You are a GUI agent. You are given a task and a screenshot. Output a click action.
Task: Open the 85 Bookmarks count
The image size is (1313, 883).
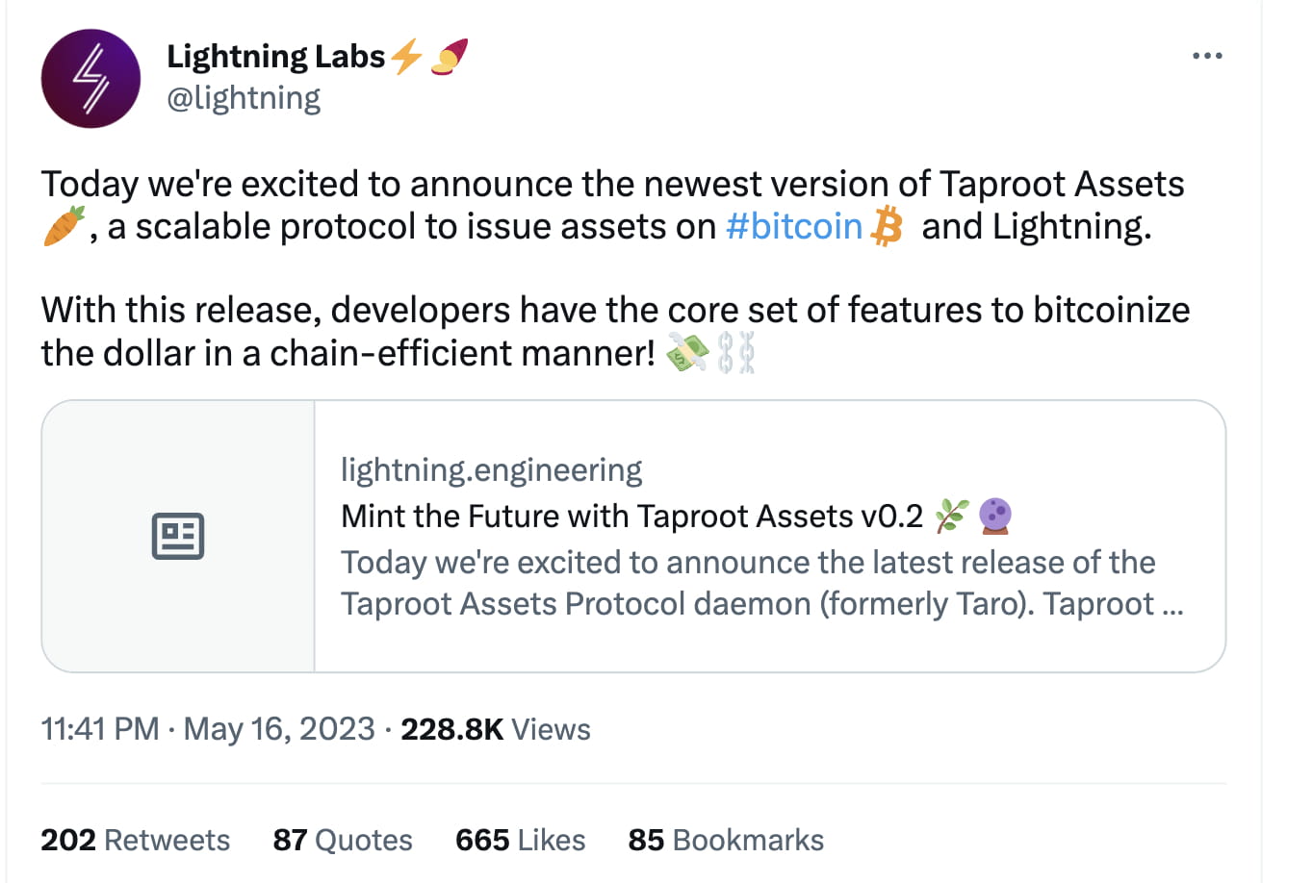[725, 839]
